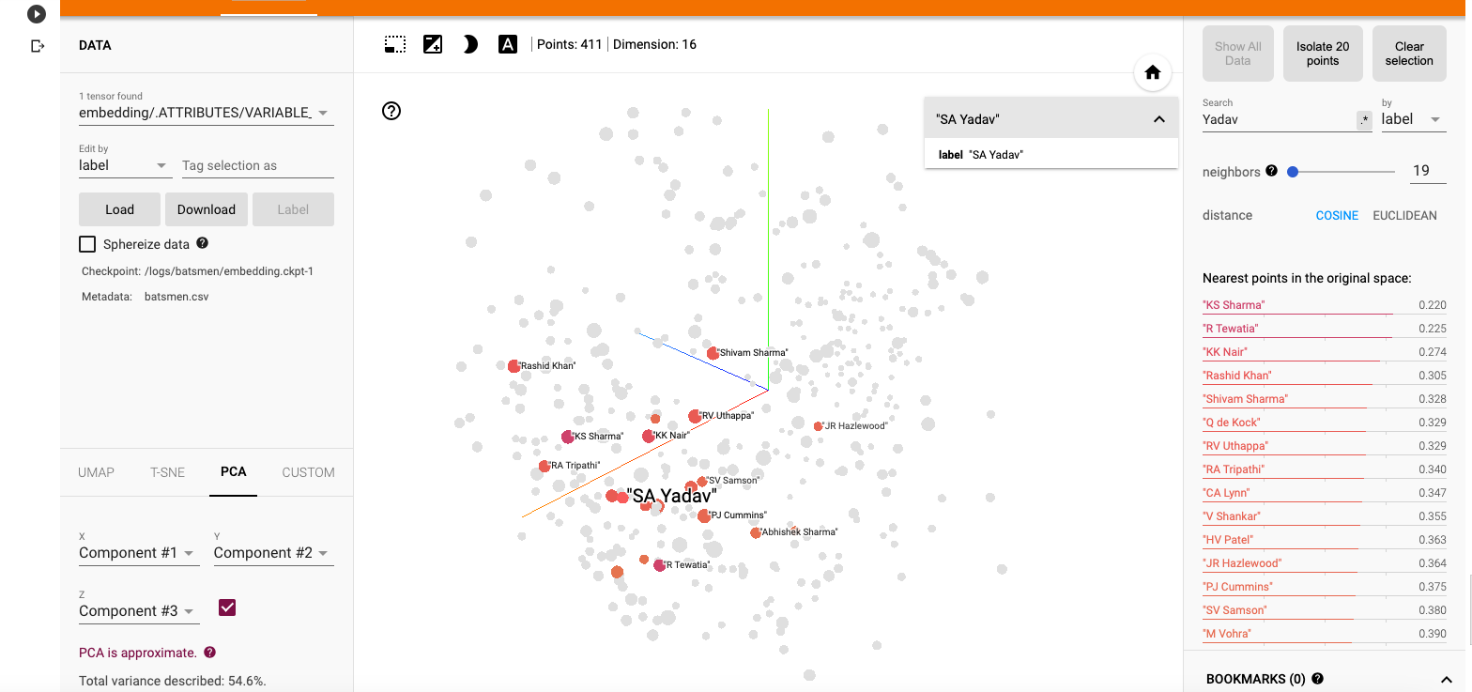Open the search by label dropdown
Viewport: 1472px width, 692px height.
click(x=1412, y=119)
